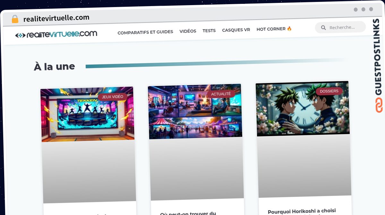
Task: Open the anime clock article thumbnail
Action: click(303, 109)
